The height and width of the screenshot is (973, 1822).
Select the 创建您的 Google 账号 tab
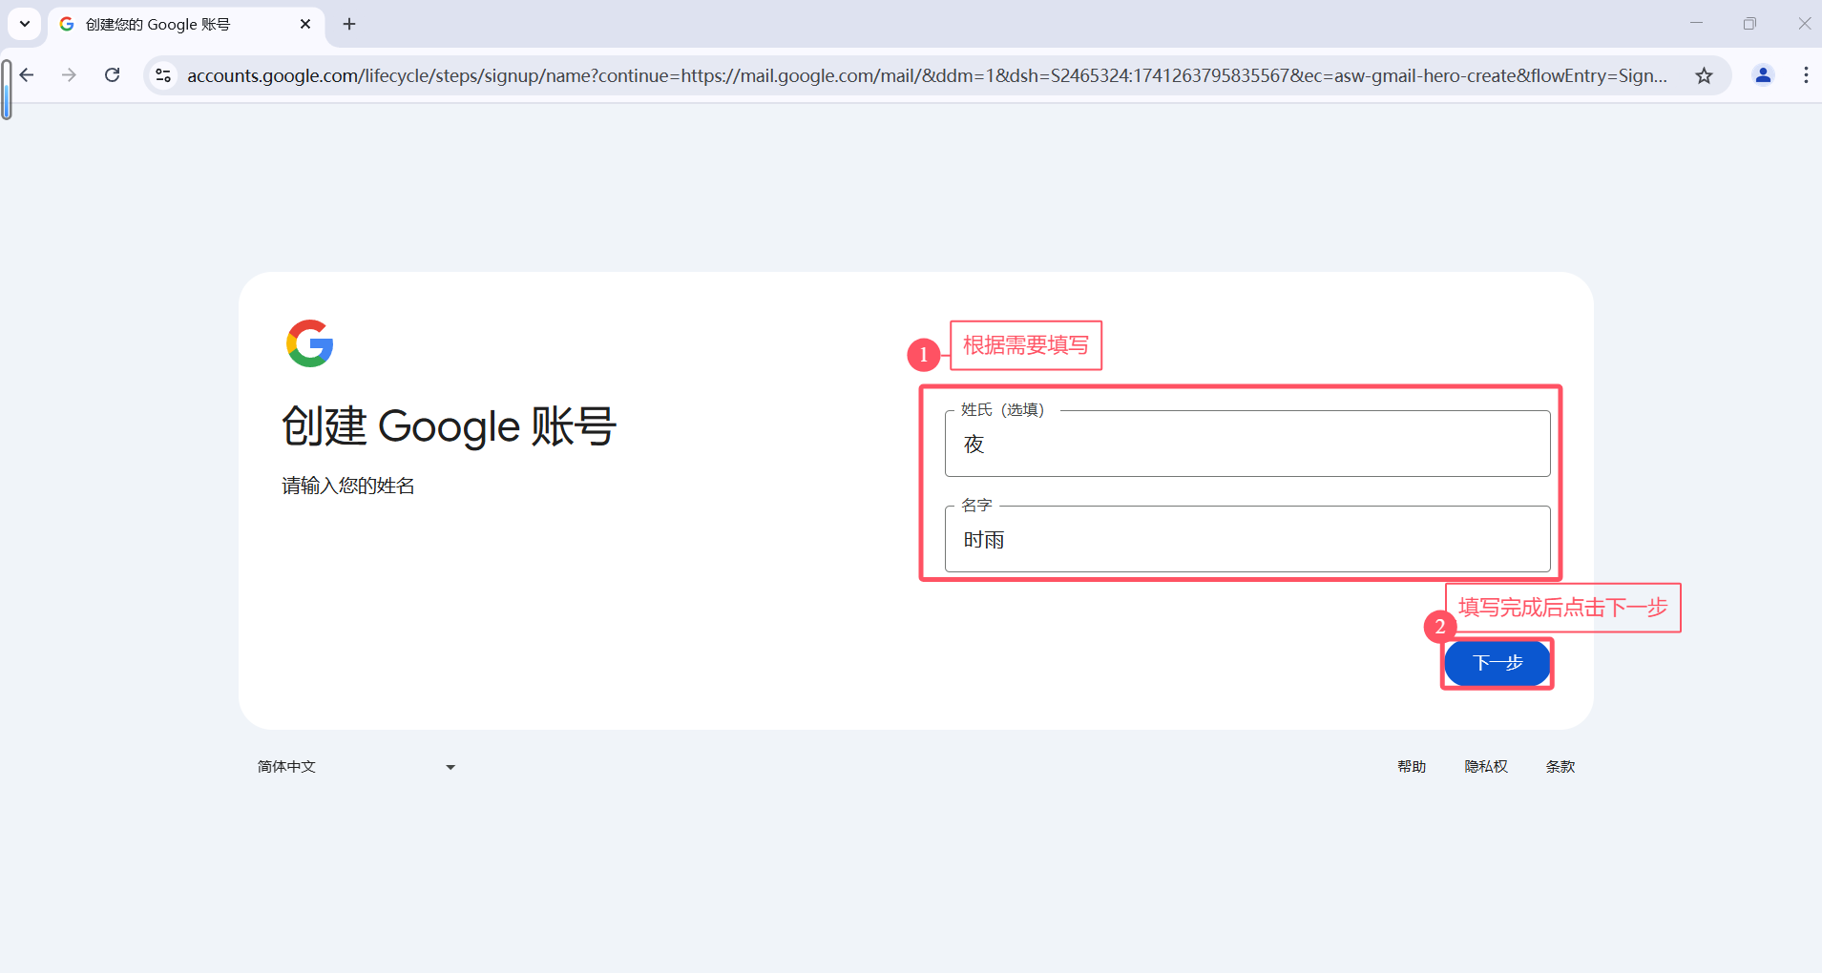186,24
